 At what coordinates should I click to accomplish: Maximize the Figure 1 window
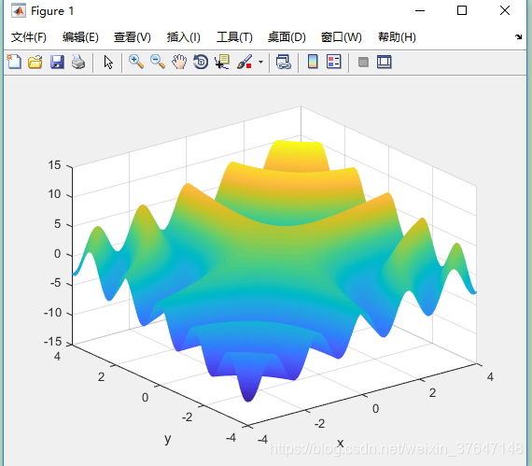point(462,11)
